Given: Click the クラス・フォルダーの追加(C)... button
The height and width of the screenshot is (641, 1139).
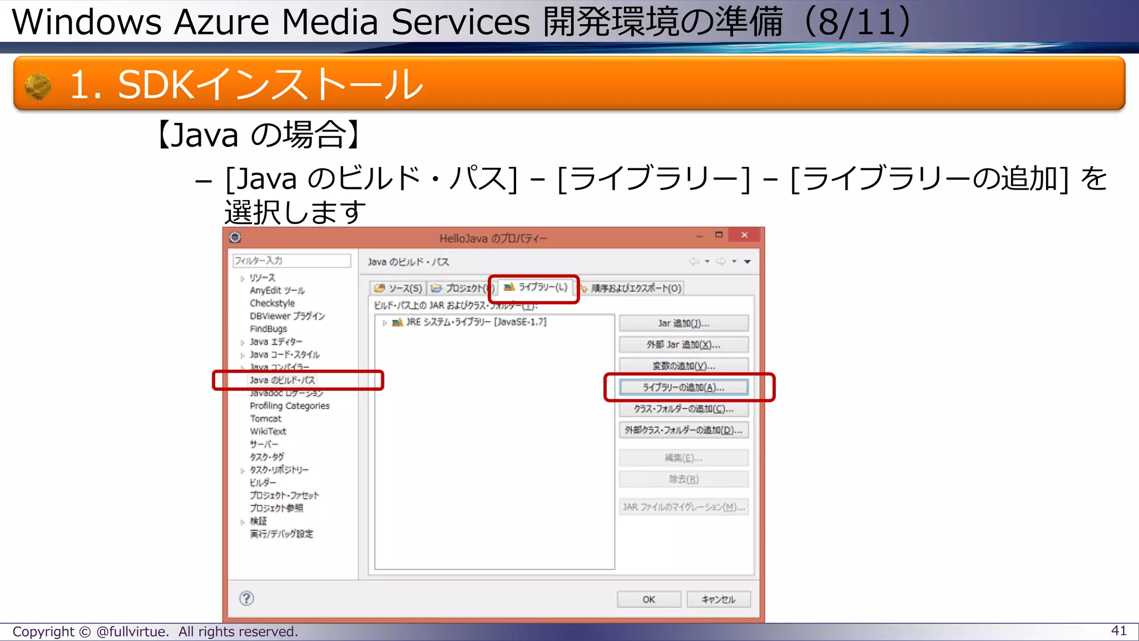Looking at the screenshot, I should [x=684, y=409].
